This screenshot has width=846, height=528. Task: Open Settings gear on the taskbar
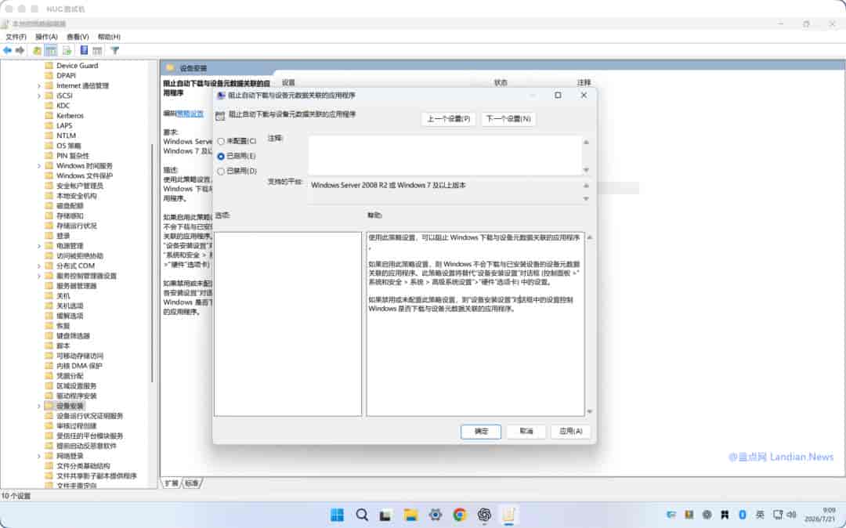point(436,515)
